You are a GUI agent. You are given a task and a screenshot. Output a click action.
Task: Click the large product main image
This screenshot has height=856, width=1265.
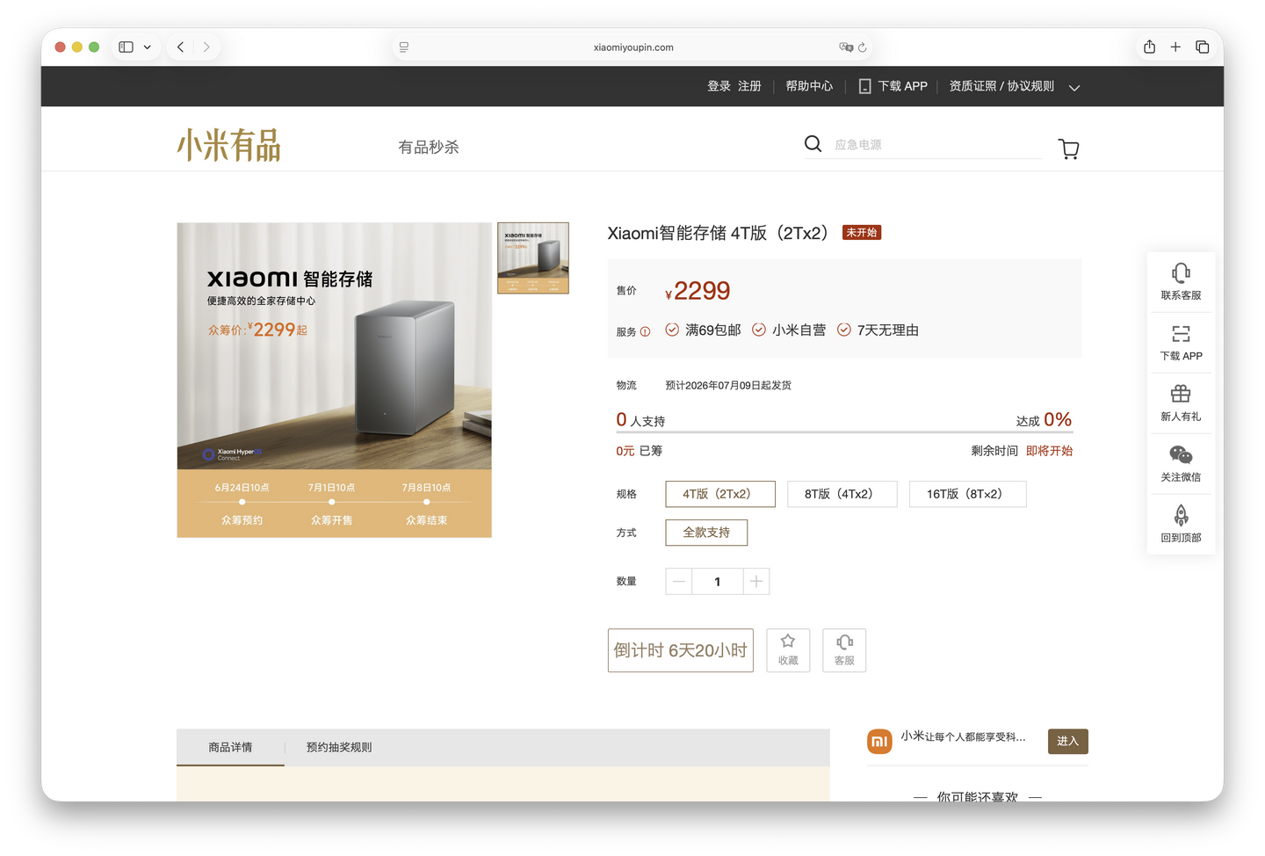pyautogui.click(x=334, y=380)
